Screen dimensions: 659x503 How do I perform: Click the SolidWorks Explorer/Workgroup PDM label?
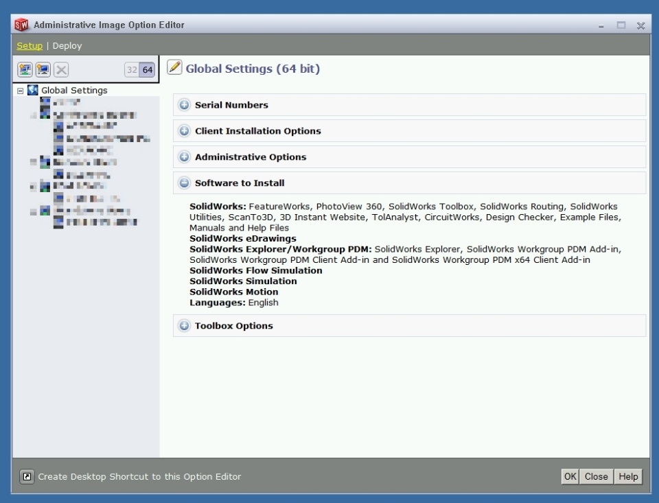(x=281, y=249)
